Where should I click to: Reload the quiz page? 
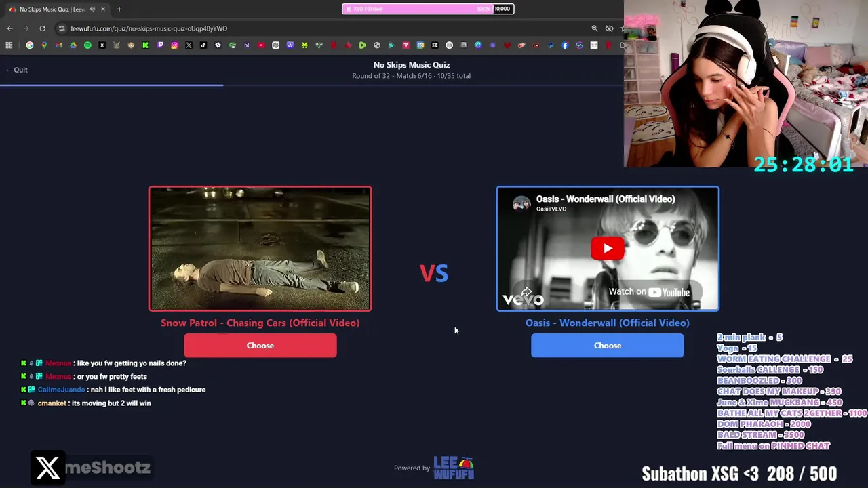(x=42, y=28)
